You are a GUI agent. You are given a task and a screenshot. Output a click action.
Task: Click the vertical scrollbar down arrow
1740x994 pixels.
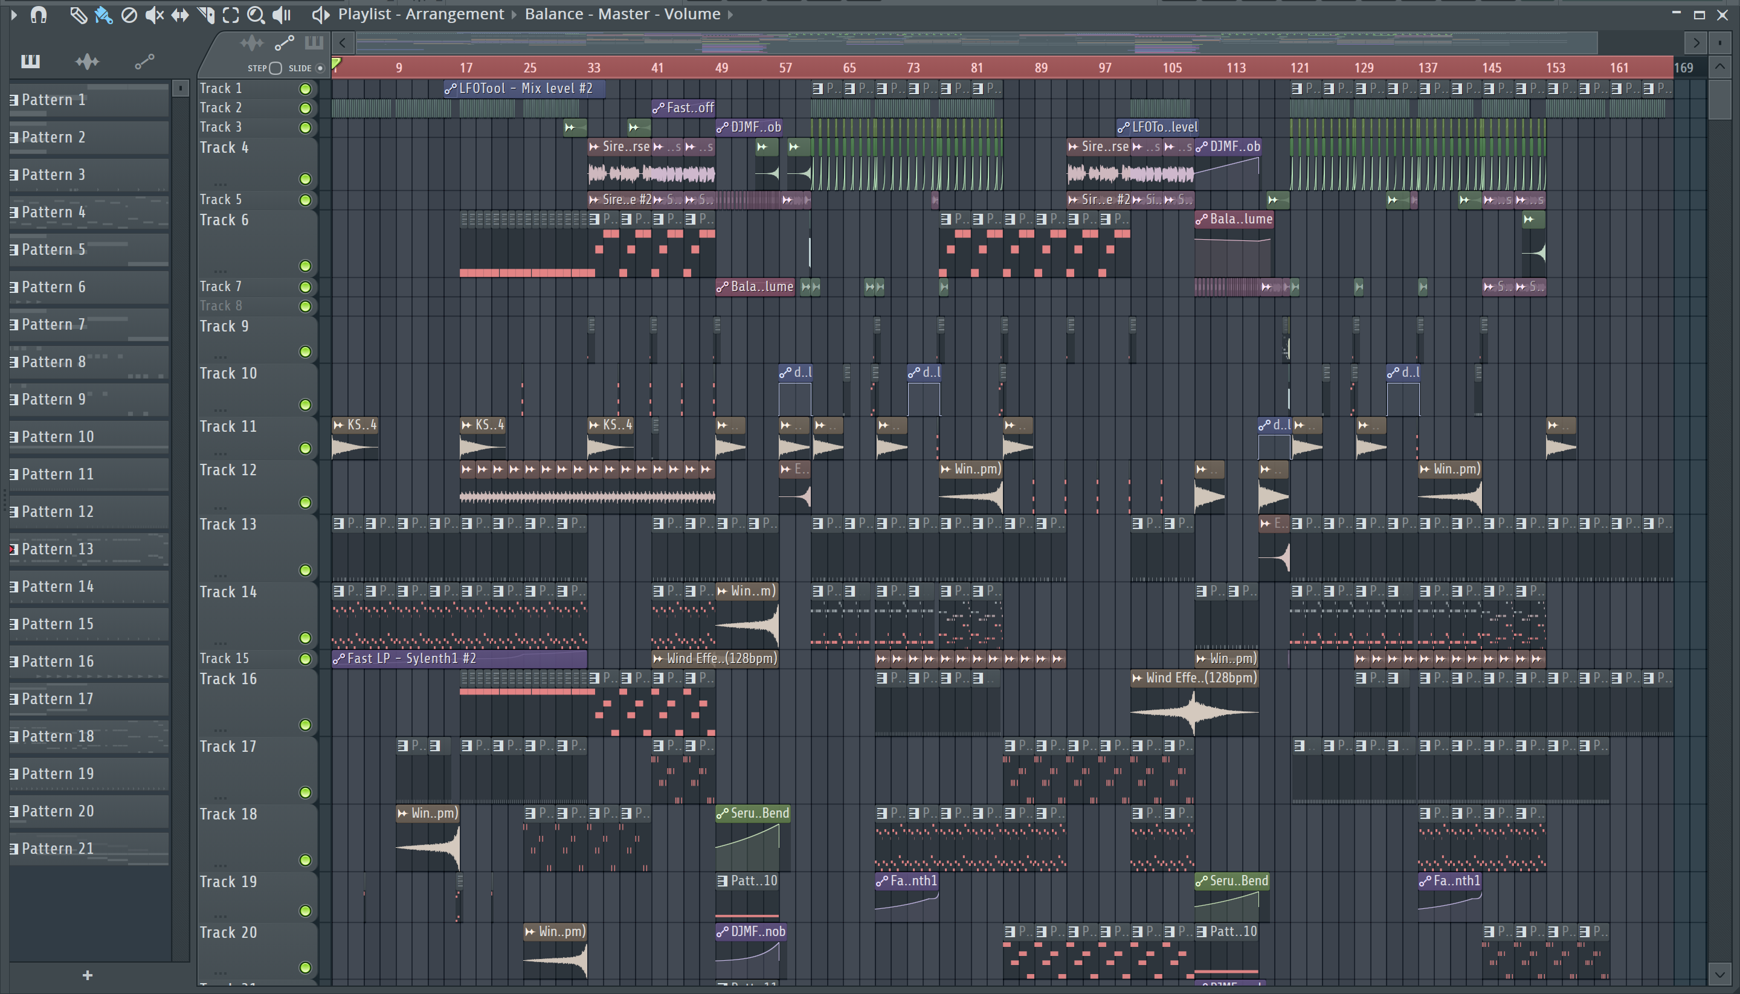[x=1719, y=973]
